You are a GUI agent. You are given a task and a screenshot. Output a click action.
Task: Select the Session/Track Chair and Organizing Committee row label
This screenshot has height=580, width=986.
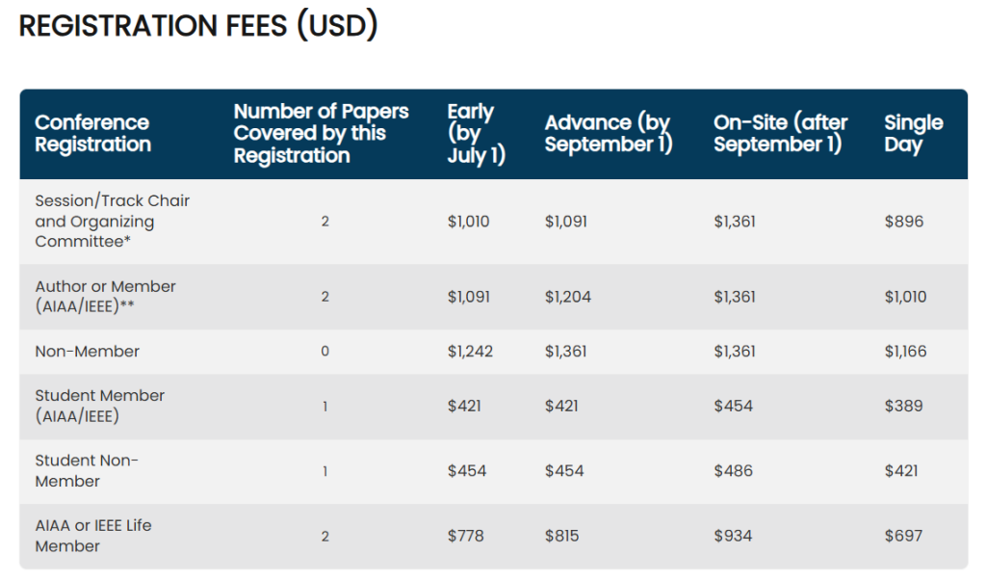point(112,222)
